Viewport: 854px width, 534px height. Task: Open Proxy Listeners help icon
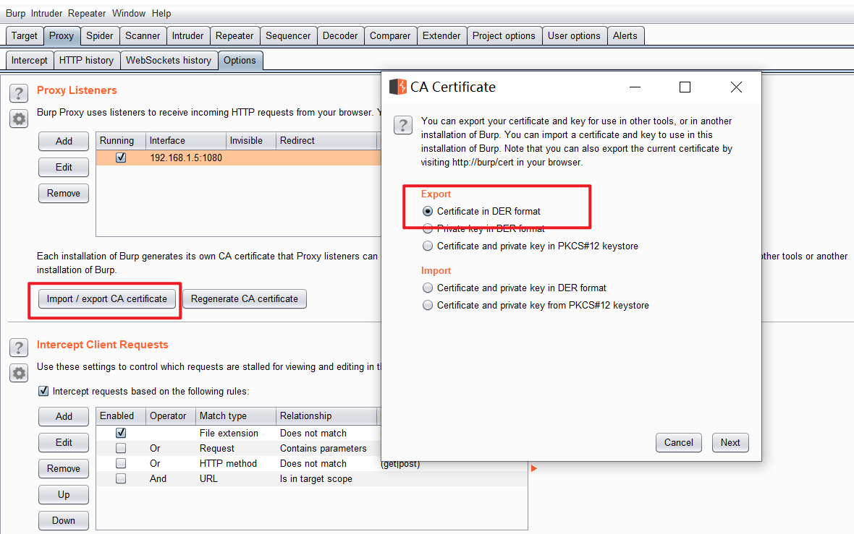click(x=19, y=93)
